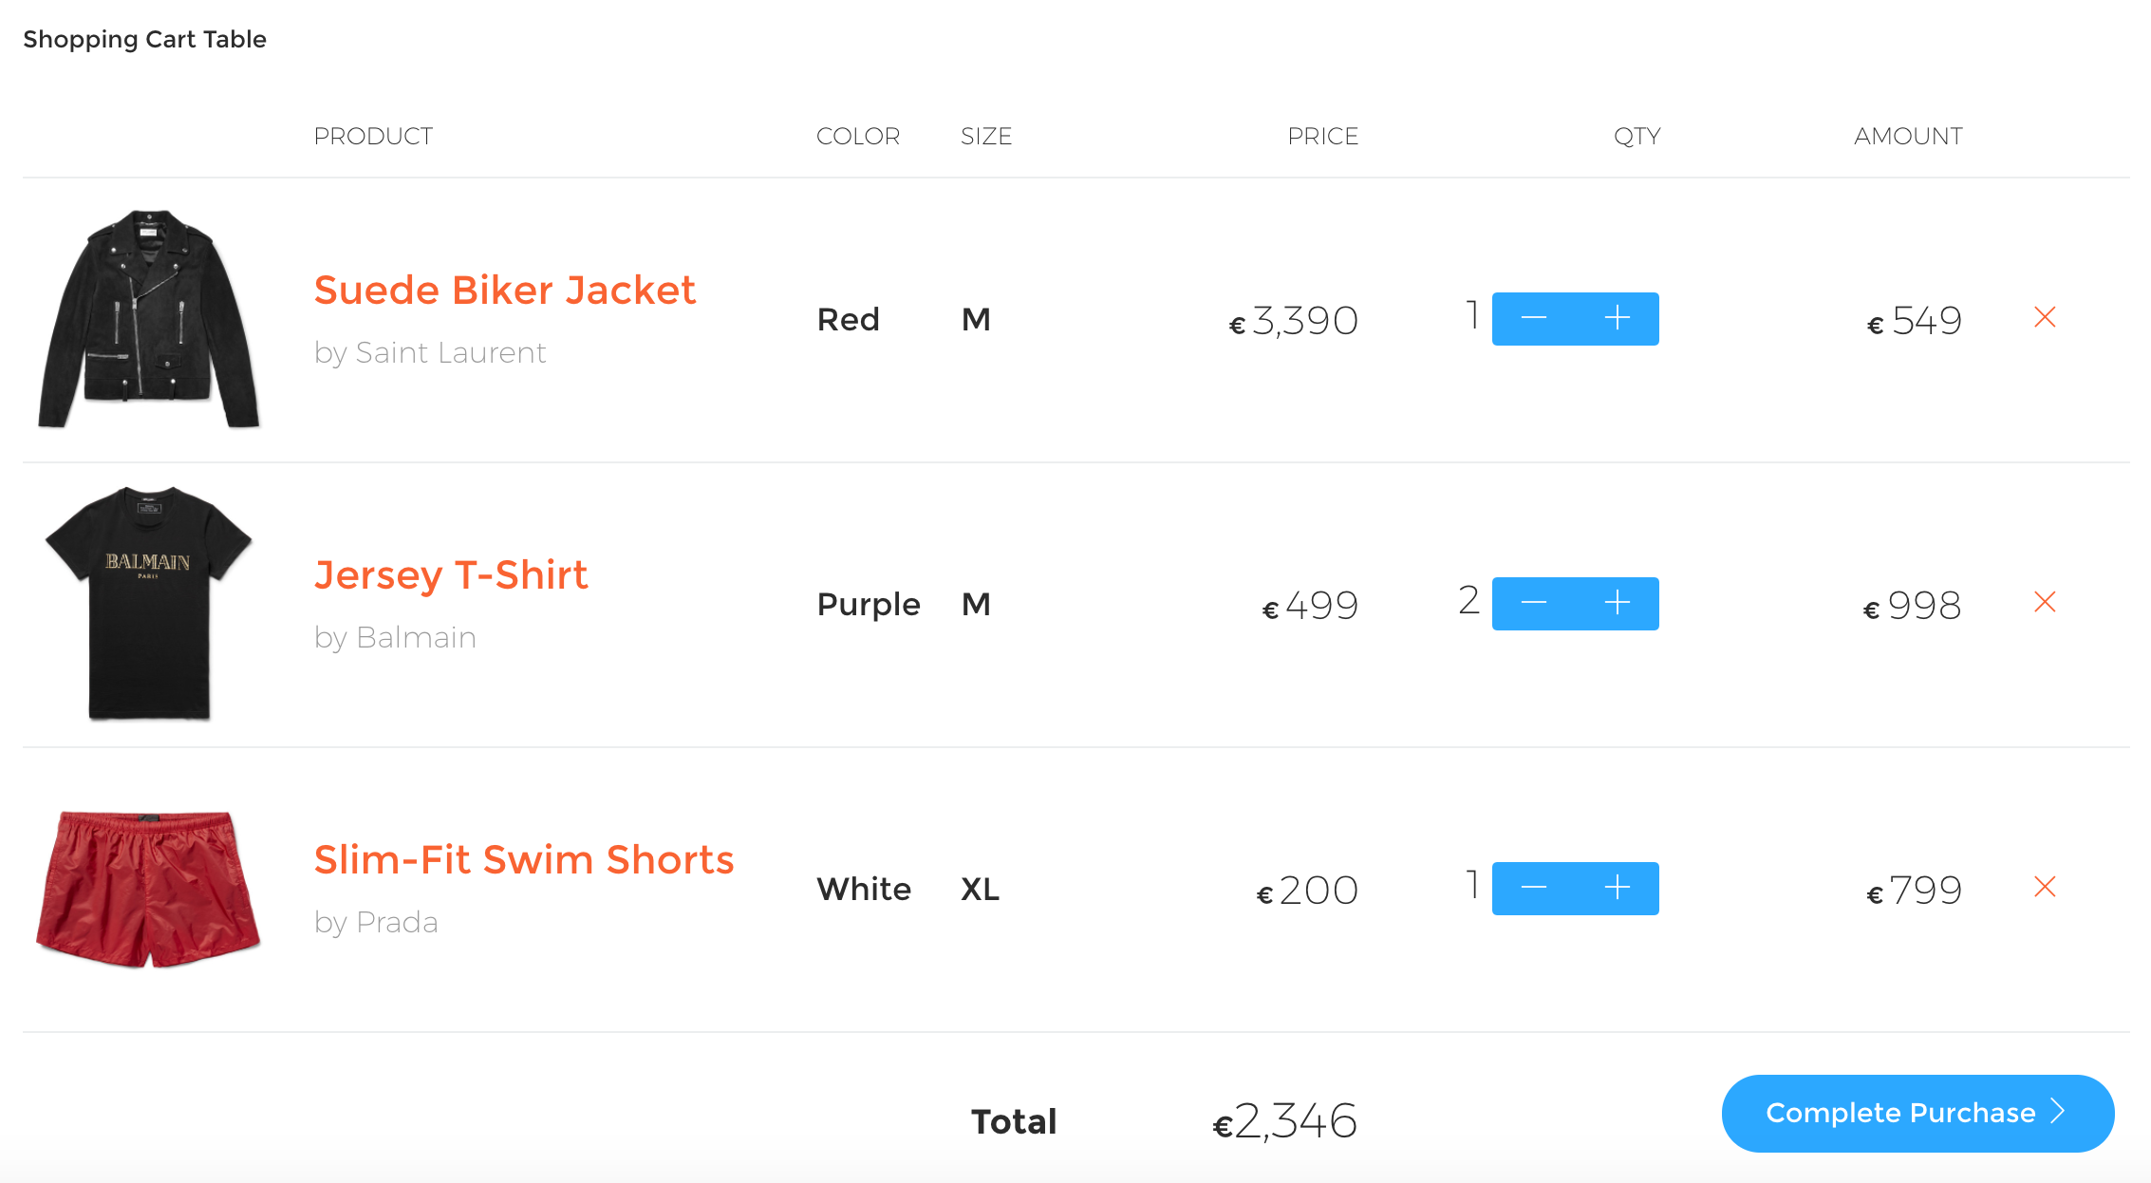This screenshot has width=2151, height=1183.
Task: Click minus button for Jersey T-Shirt
Action: (1534, 604)
